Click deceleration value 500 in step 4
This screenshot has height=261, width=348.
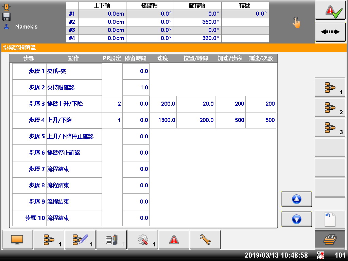click(261, 120)
